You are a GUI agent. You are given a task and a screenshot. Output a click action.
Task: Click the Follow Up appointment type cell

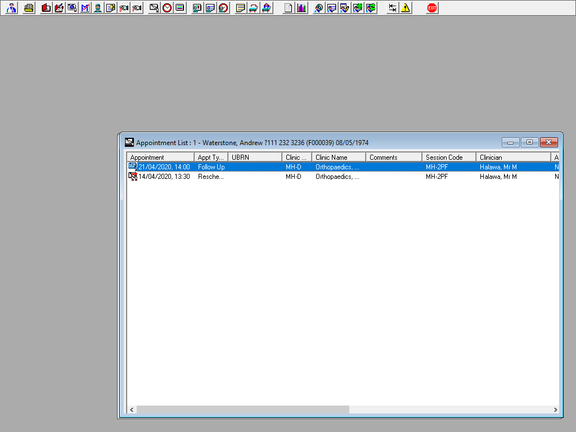coord(211,167)
